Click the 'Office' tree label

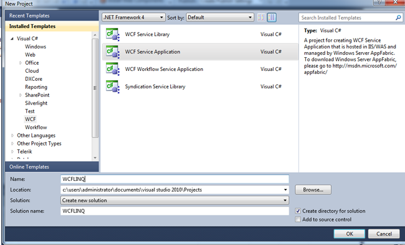tap(32, 63)
